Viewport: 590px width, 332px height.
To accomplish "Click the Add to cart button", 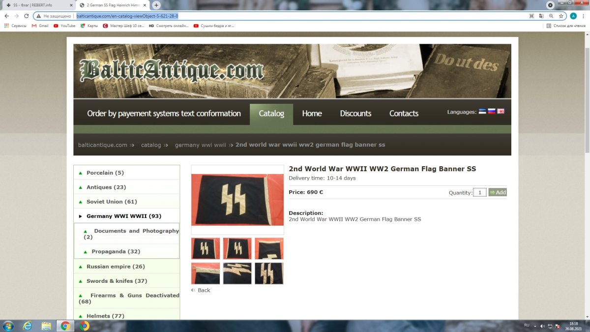I will 498,192.
